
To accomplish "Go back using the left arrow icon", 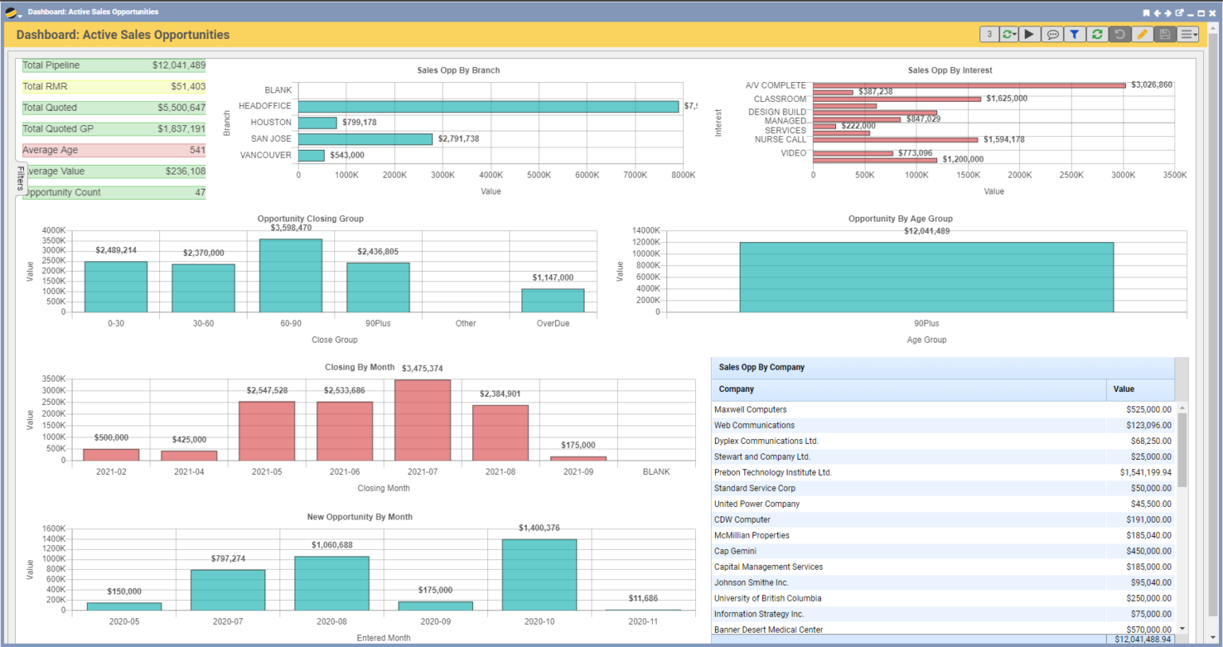I will 1158,13.
